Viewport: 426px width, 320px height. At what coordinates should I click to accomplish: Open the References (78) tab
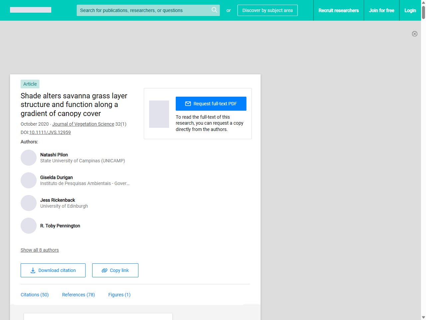[79, 295]
